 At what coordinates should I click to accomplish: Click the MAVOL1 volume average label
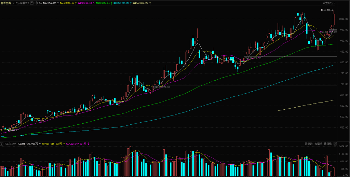click(x=52, y=144)
